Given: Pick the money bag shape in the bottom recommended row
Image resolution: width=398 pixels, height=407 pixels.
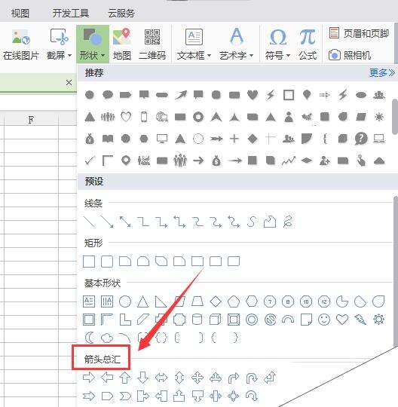Looking at the screenshot, I should click(216, 161).
